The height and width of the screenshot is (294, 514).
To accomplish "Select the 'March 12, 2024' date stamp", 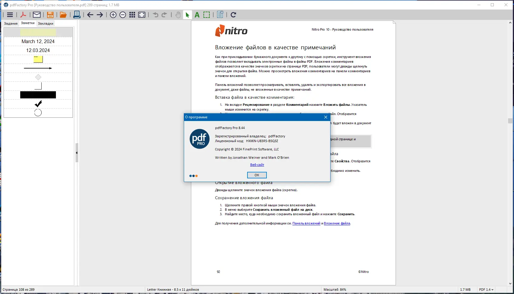I will [38, 41].
